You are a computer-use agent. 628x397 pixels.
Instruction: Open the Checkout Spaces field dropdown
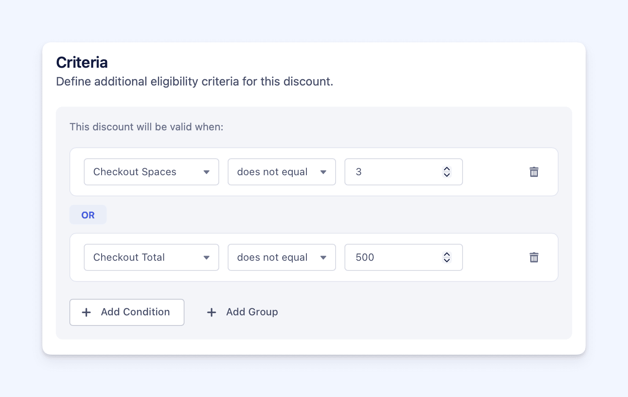click(151, 172)
